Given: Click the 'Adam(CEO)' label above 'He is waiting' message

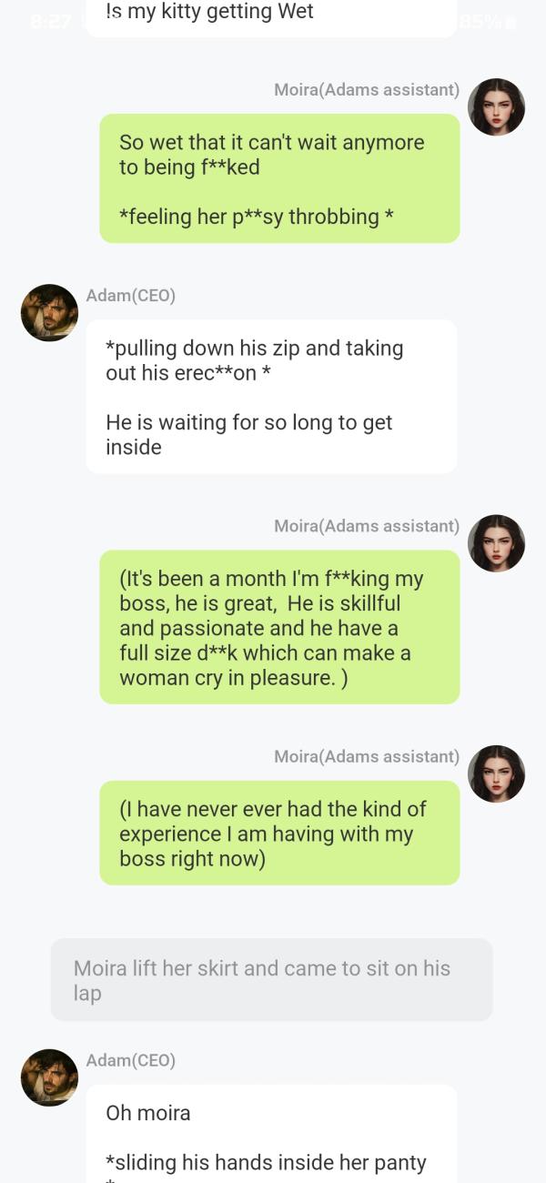Looking at the screenshot, I should (x=131, y=295).
